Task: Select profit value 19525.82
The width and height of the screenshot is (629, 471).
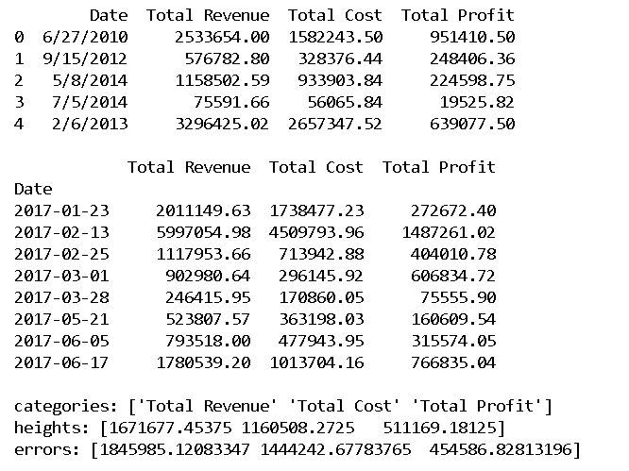Action: (x=477, y=102)
